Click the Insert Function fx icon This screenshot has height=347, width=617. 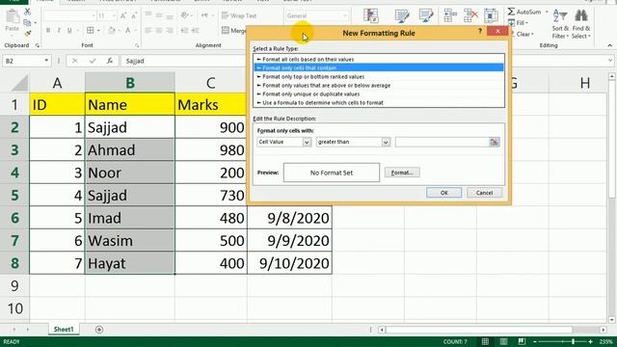(x=110, y=61)
